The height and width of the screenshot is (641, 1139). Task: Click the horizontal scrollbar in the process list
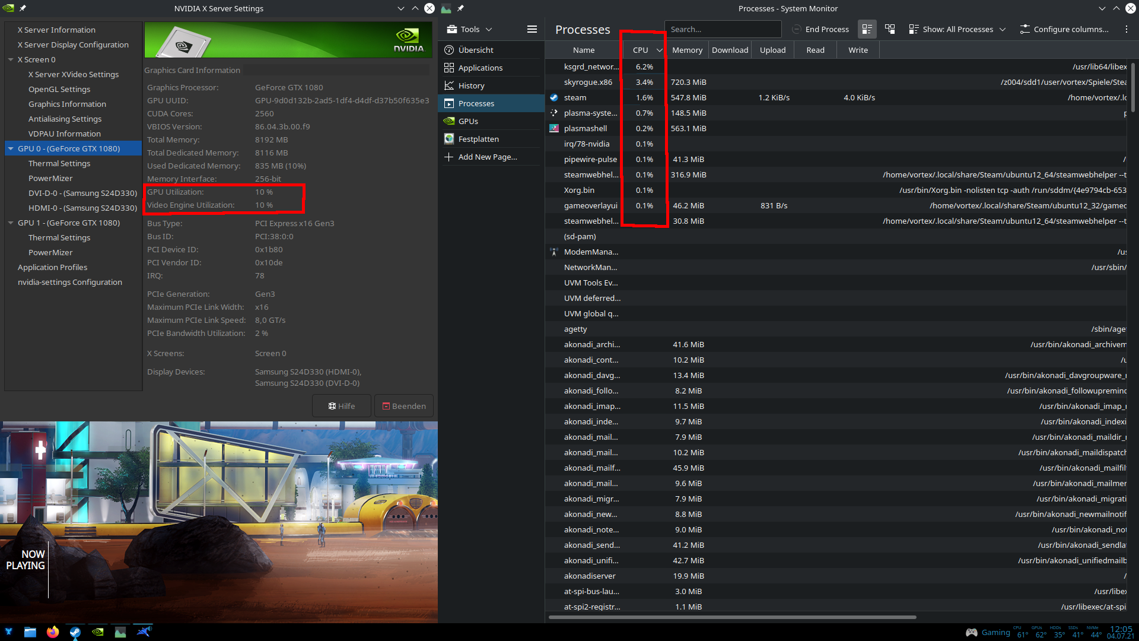(x=732, y=617)
